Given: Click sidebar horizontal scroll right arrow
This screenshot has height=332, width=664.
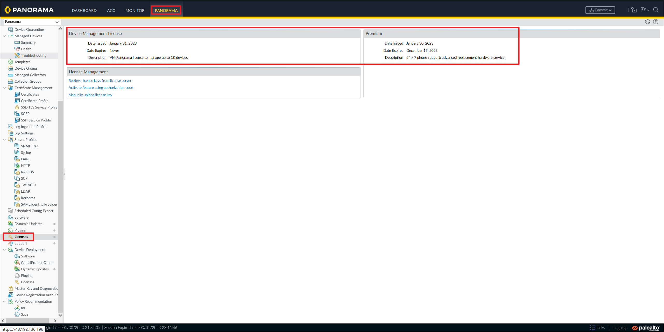Looking at the screenshot, I should point(55,321).
